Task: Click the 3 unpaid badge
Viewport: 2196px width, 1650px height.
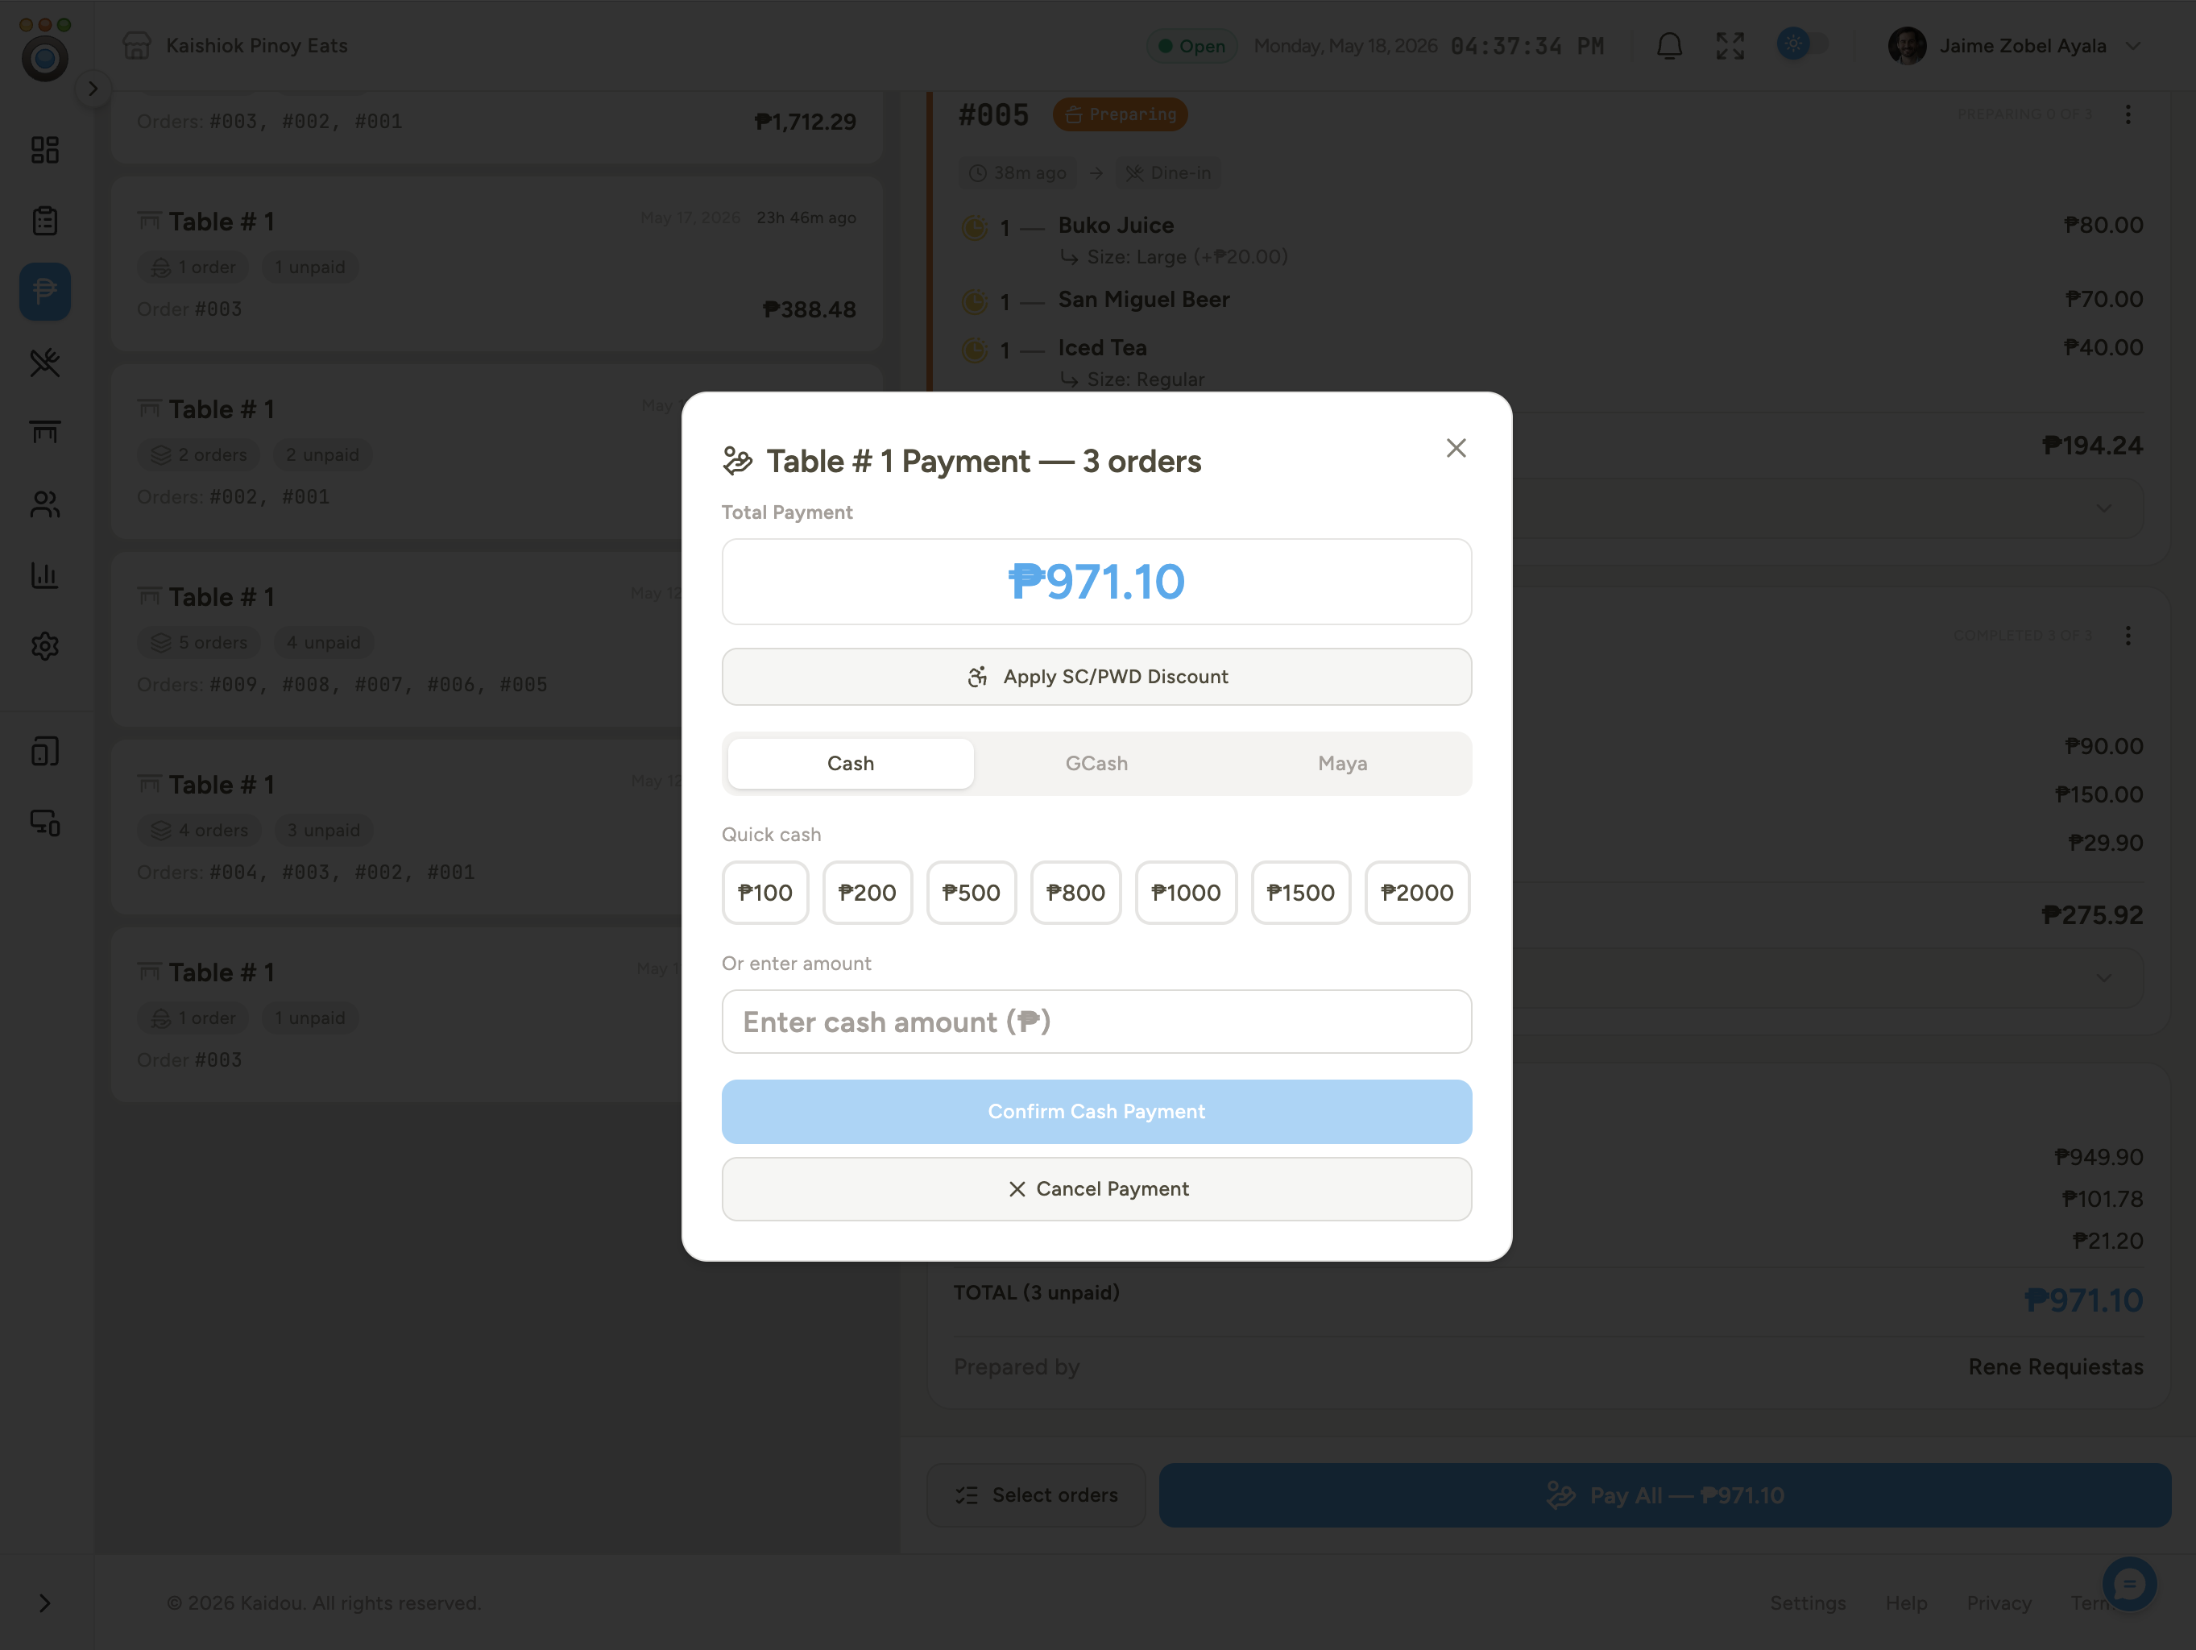Action: pos(324,830)
